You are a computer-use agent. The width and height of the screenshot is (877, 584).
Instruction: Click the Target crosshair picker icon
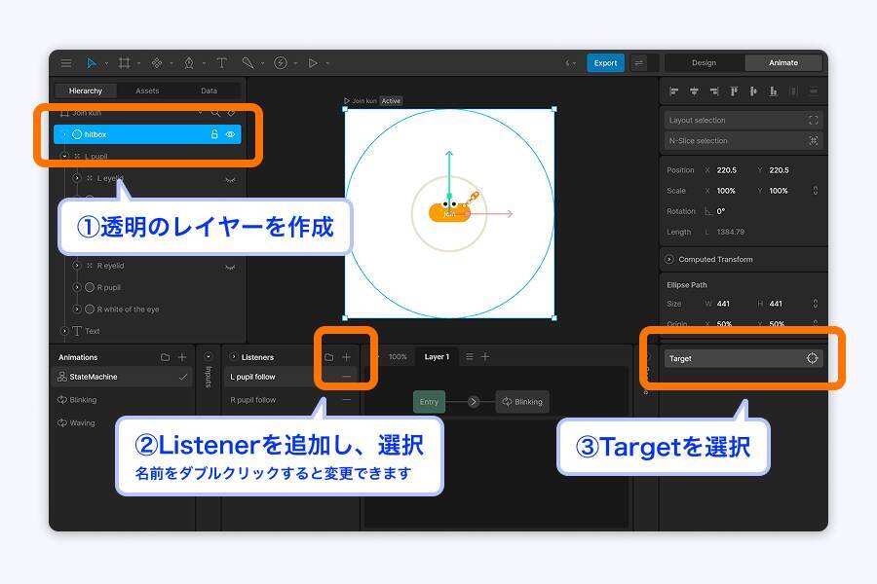(812, 358)
